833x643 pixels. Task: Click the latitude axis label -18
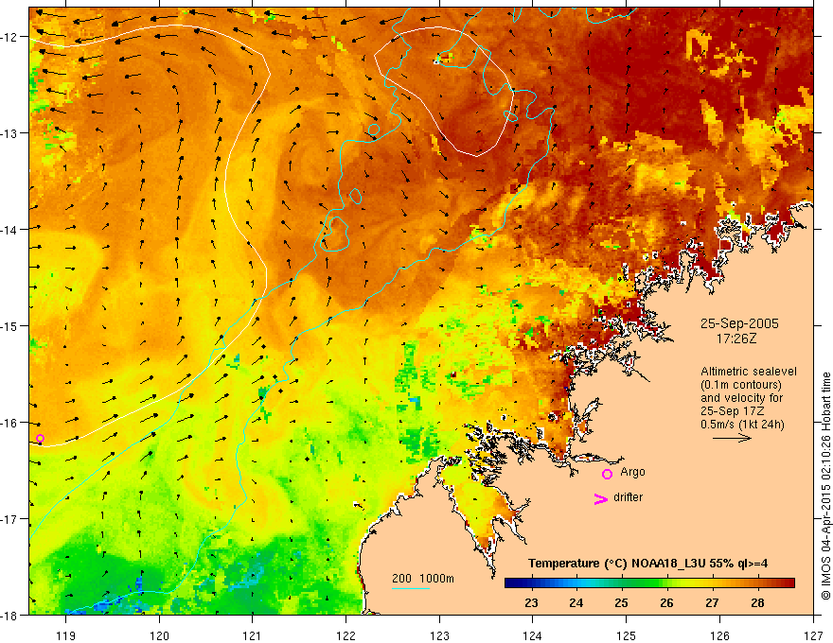point(9,615)
